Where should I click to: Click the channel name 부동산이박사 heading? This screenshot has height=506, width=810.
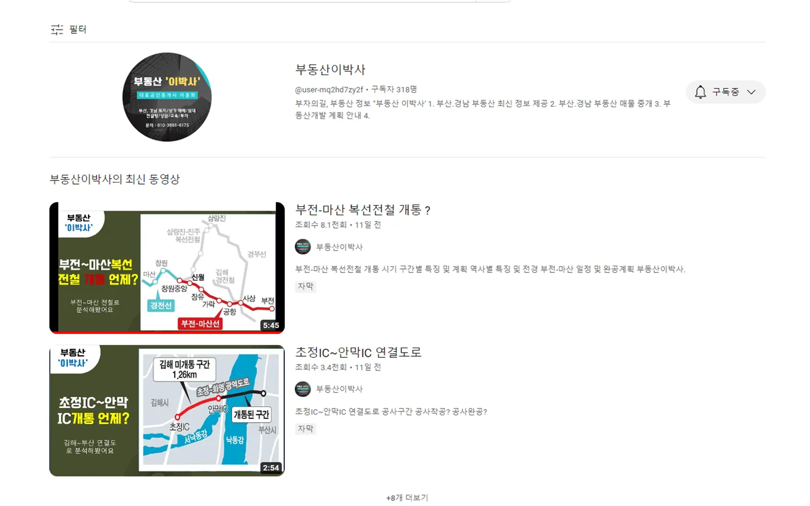(329, 70)
